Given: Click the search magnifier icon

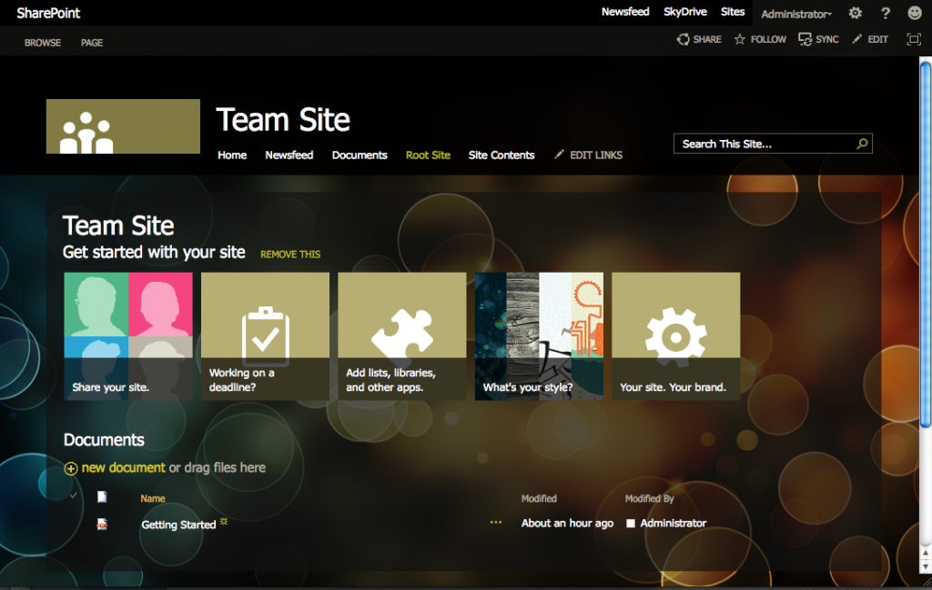Looking at the screenshot, I should (x=862, y=144).
